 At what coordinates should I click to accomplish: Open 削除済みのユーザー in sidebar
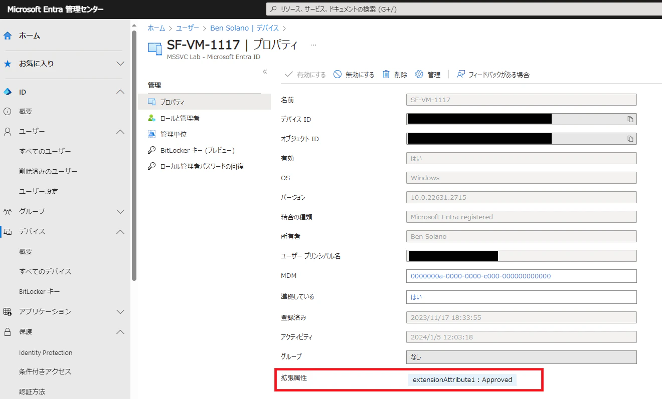(x=48, y=172)
